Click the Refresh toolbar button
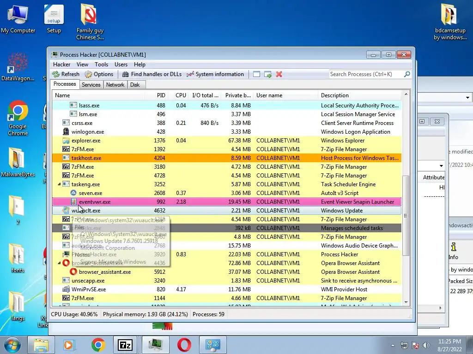 pyautogui.click(x=66, y=74)
